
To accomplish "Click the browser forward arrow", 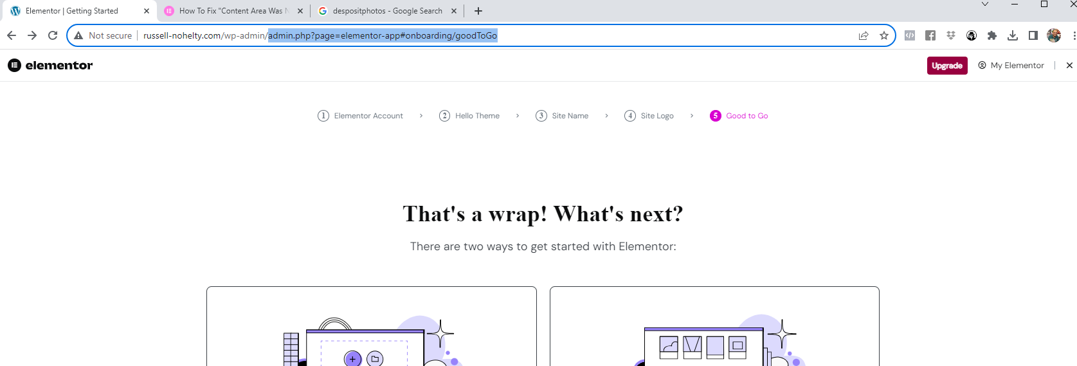I will coord(32,35).
